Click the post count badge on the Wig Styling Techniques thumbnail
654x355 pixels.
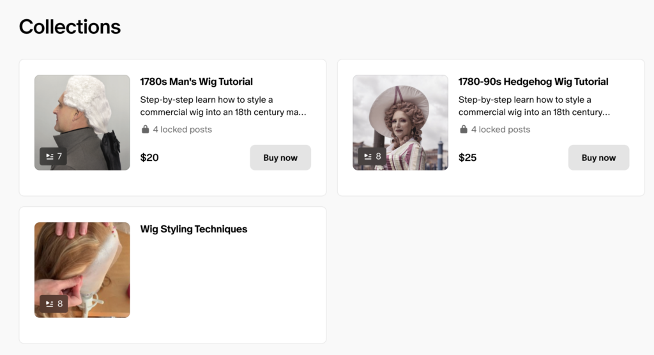(x=53, y=304)
